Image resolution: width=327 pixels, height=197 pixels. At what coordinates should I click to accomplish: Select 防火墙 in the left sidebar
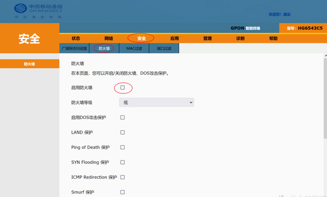pyautogui.click(x=30, y=64)
